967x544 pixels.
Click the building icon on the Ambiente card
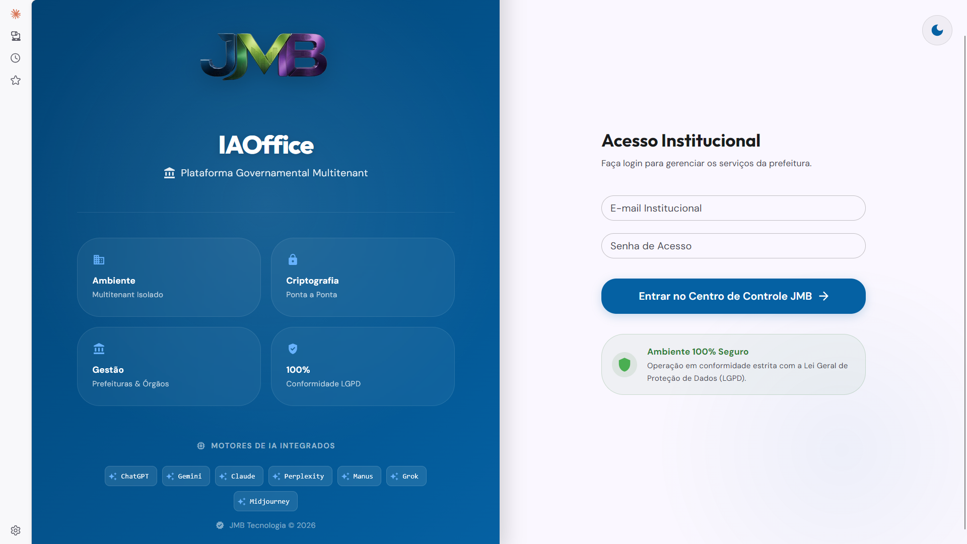(x=99, y=260)
